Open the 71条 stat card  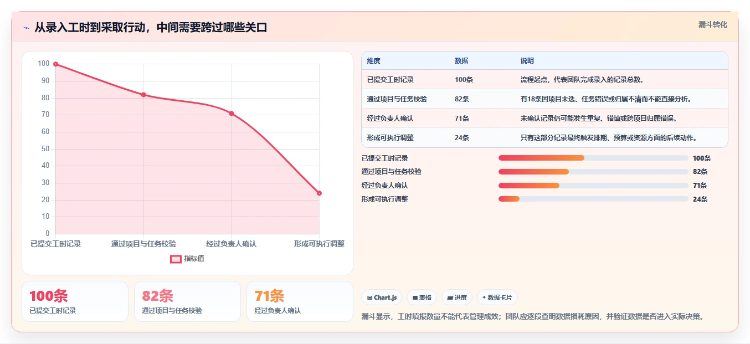[300, 301]
